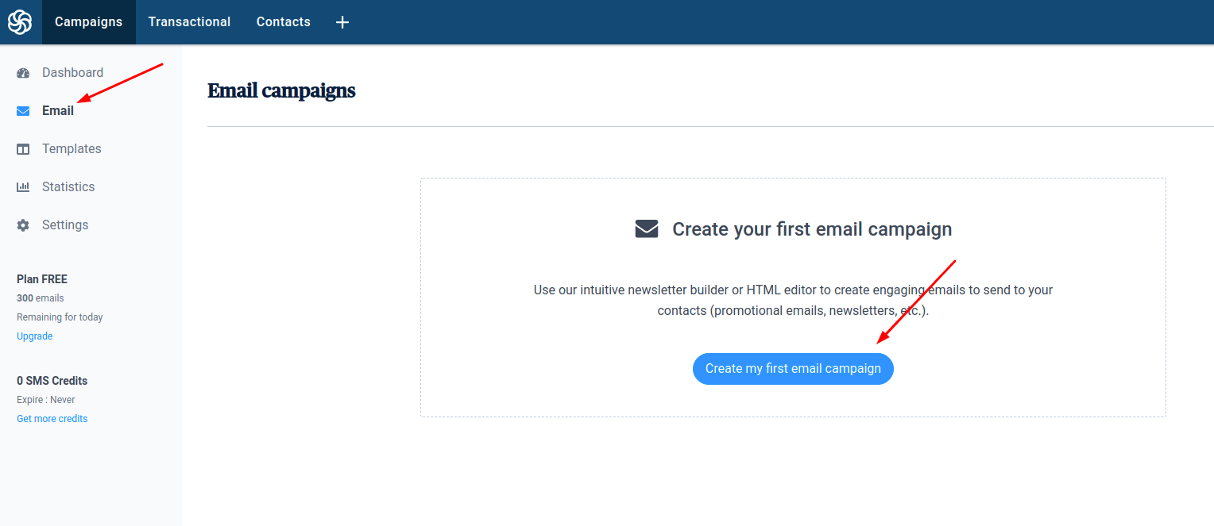1214x526 pixels.
Task: Select the Email label in the sidebar
Action: [x=58, y=110]
